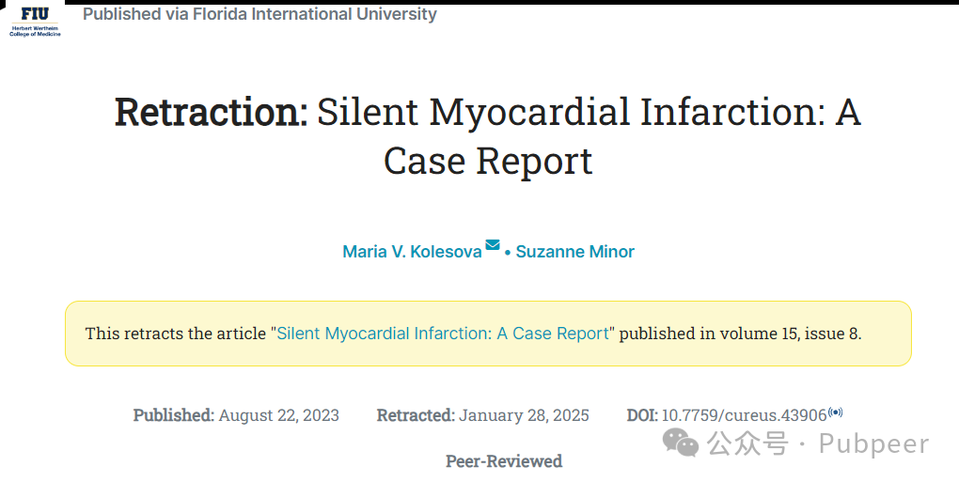This screenshot has width=959, height=482.
Task: Click the Pubpeer watermark text
Action: tap(874, 443)
